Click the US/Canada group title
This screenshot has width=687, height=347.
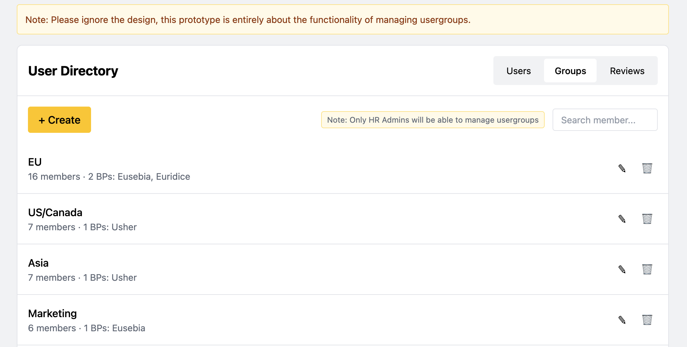(x=55, y=213)
